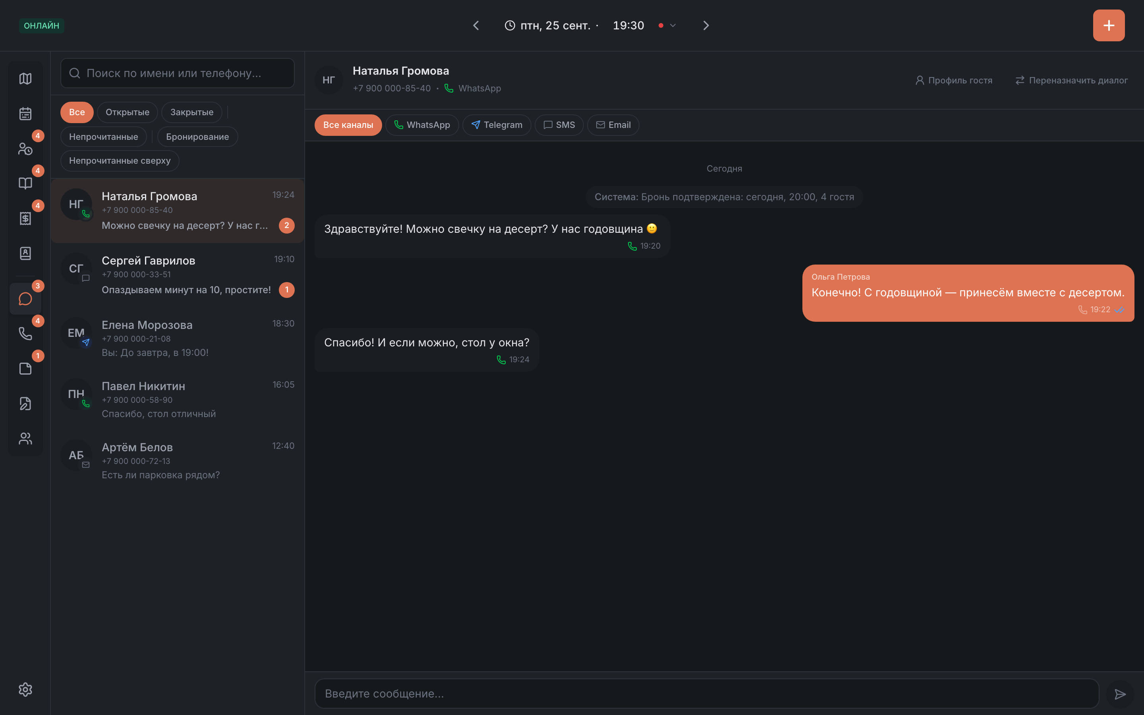Open the staff users icon in sidebar
This screenshot has width=1144, height=715.
25,439
